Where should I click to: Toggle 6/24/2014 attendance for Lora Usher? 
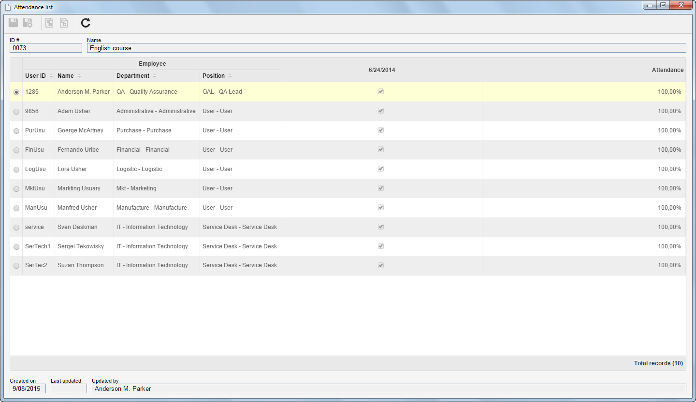(381, 169)
